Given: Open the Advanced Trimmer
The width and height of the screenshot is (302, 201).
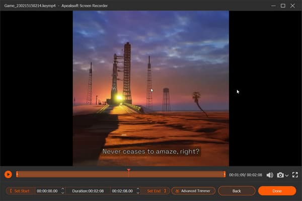Looking at the screenshot, I should (193, 191).
